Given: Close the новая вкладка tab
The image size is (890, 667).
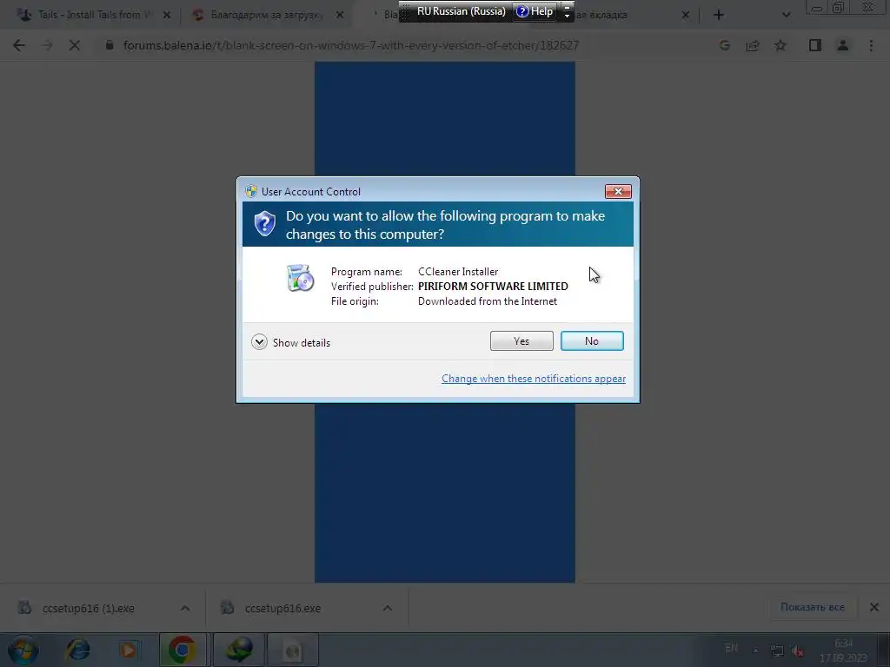Looking at the screenshot, I should click(x=685, y=16).
